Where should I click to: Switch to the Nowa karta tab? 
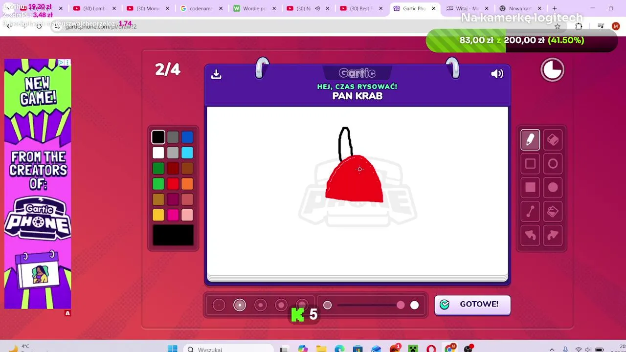[x=520, y=8]
